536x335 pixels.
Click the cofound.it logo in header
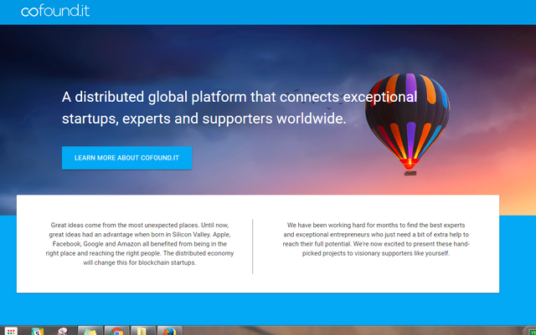pyautogui.click(x=55, y=11)
